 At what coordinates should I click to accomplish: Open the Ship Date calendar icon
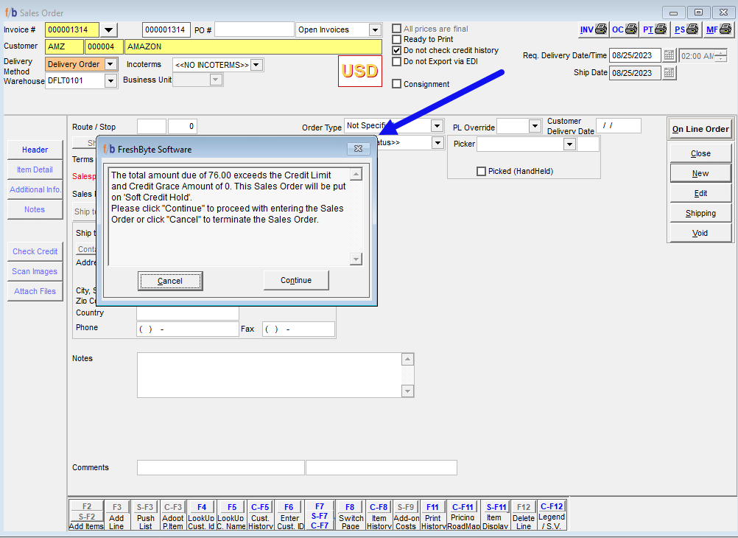click(x=670, y=73)
